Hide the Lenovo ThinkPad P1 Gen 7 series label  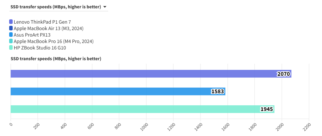42,22
